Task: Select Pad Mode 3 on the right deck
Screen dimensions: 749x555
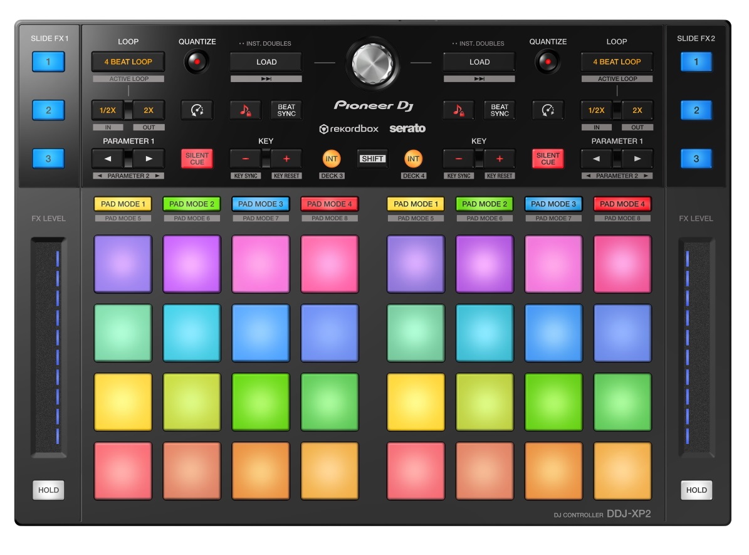Action: (553, 204)
